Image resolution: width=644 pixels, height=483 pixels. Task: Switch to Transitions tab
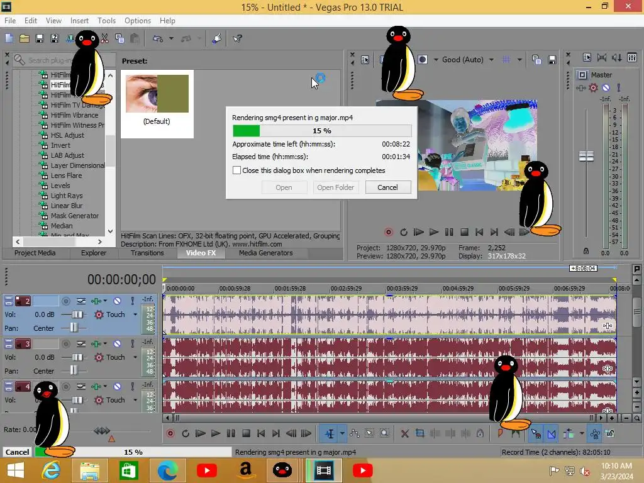point(147,253)
